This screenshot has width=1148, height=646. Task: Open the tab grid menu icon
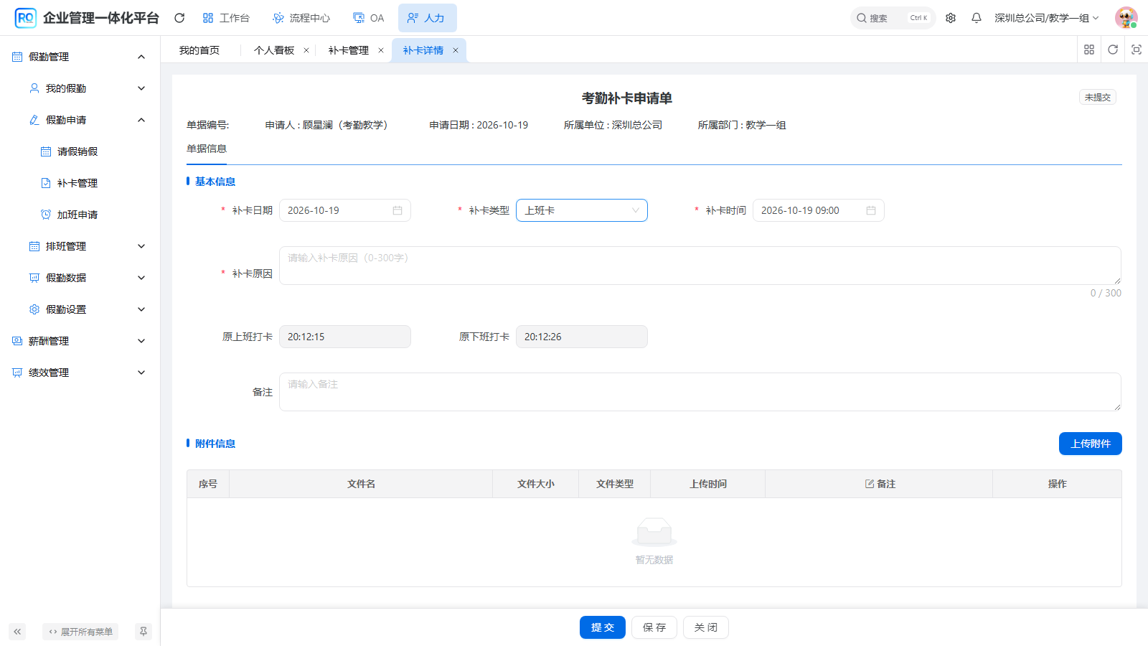[1089, 50]
